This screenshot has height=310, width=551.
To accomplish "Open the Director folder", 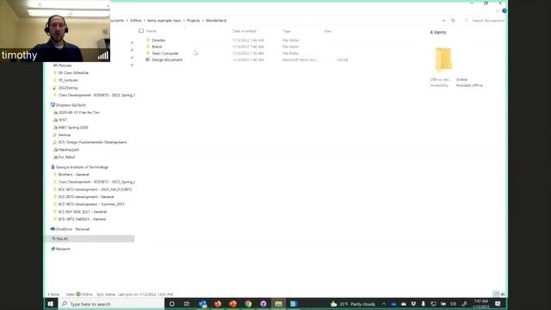I will tap(158, 40).
